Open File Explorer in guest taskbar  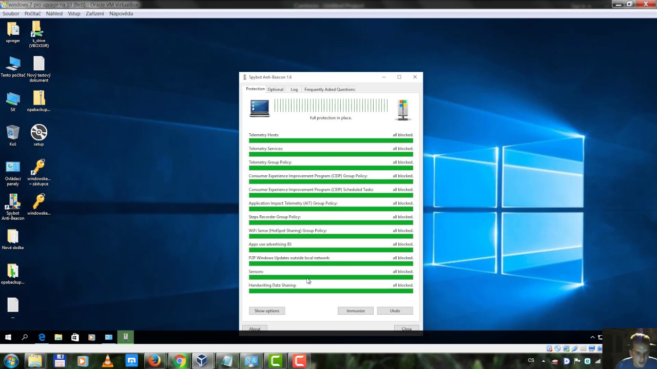pos(59,337)
